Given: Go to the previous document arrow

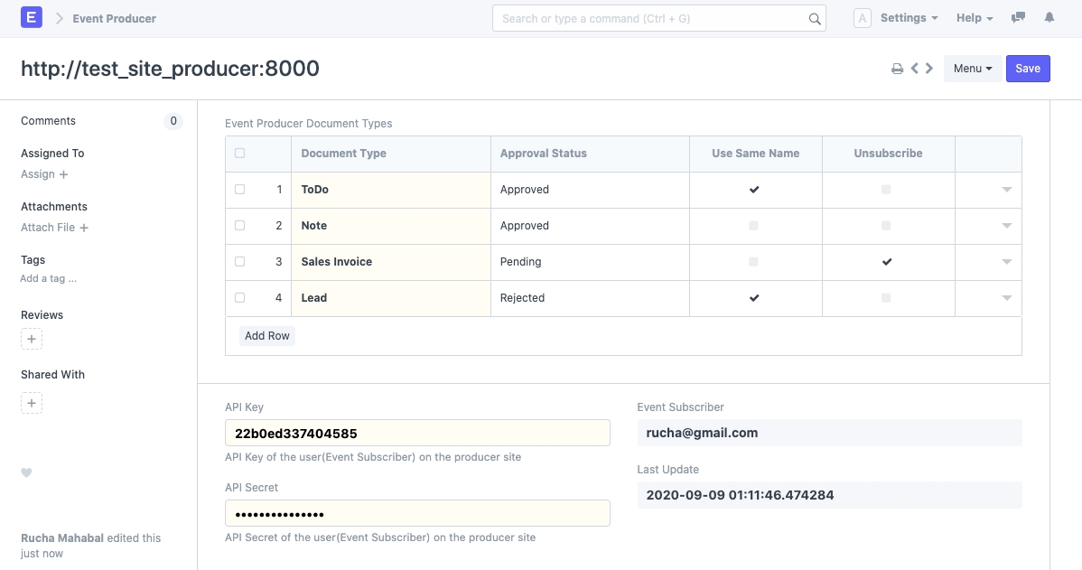Looking at the screenshot, I should coord(915,69).
